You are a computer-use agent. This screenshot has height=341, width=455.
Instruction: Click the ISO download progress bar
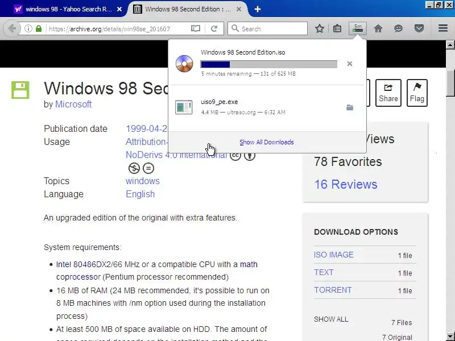pyautogui.click(x=268, y=64)
